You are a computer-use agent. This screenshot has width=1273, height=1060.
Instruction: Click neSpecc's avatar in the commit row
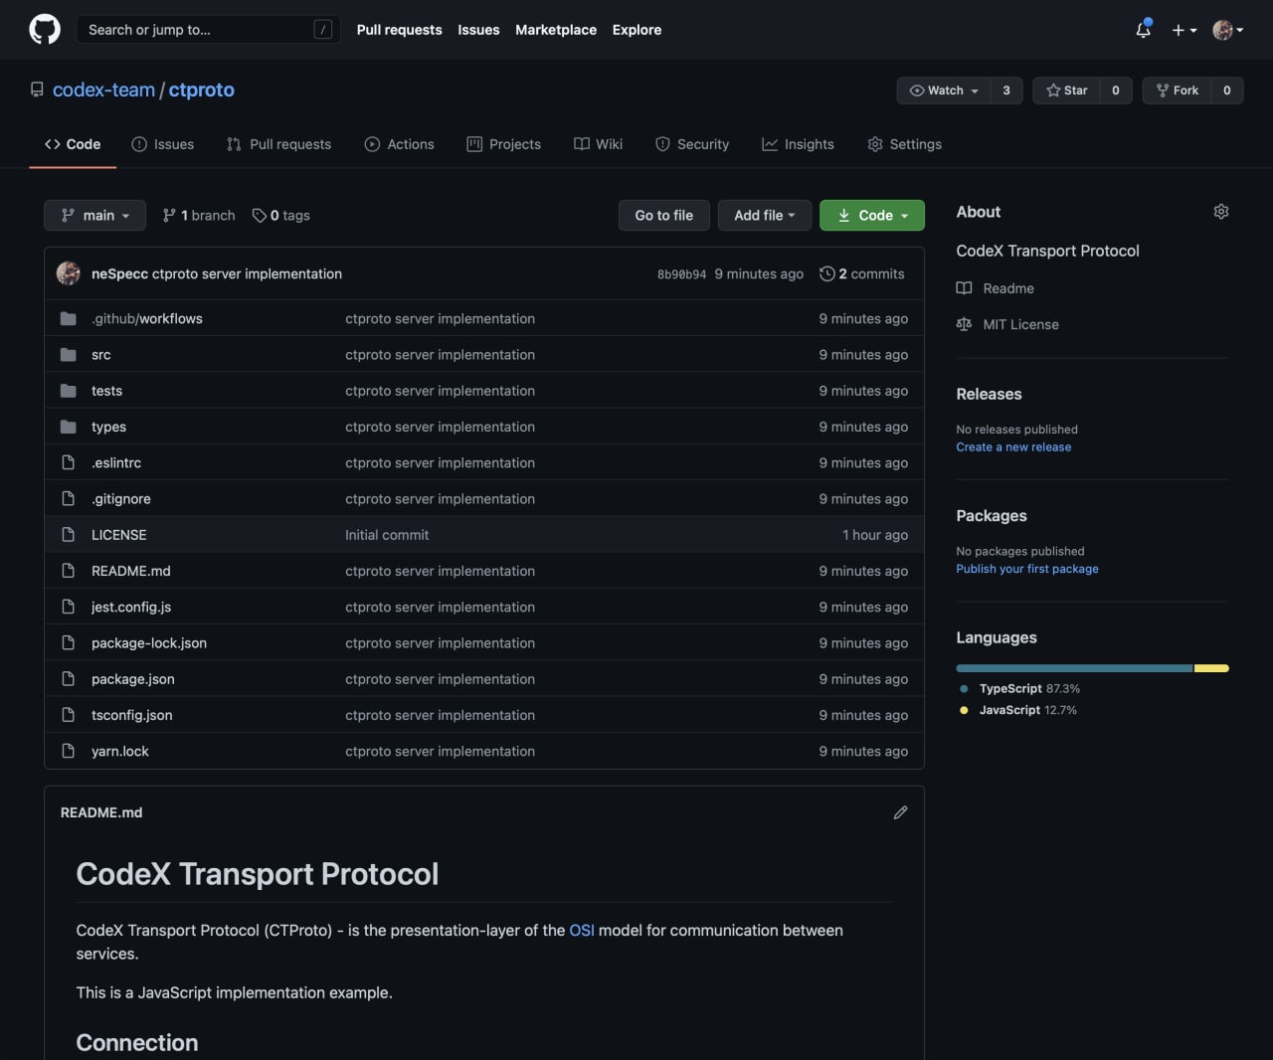pos(69,273)
